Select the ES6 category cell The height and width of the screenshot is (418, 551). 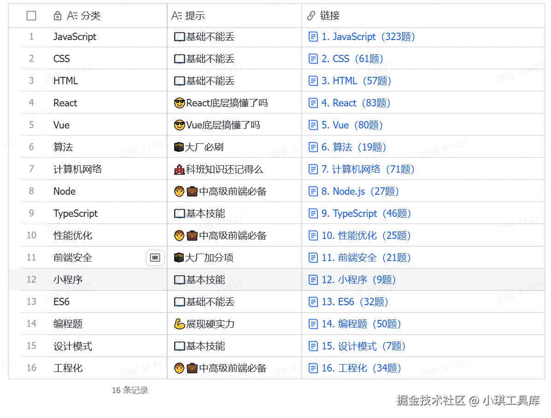(107, 302)
